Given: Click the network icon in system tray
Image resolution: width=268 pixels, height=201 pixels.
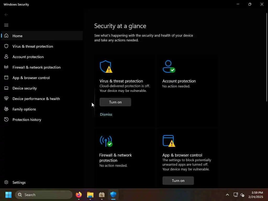Looking at the screenshot, I should [236, 195].
